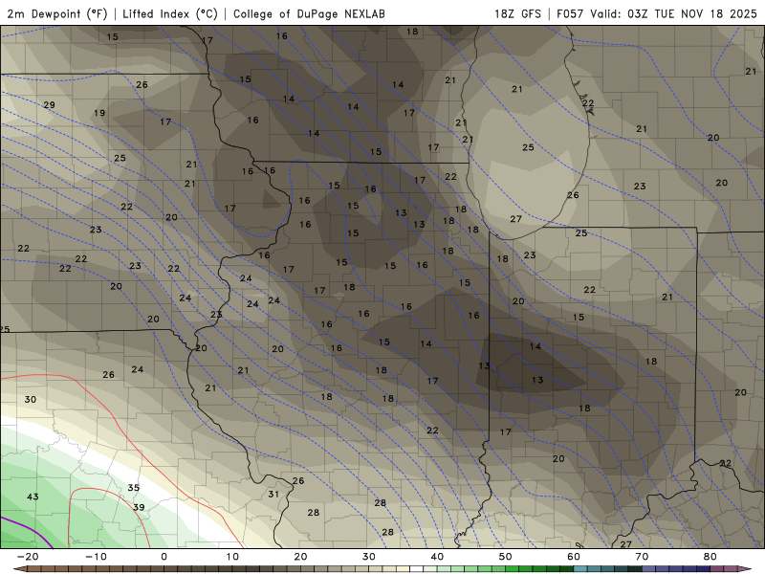Click the 10 label on color scale
The height and width of the screenshot is (574, 765).
pyautogui.click(x=232, y=557)
